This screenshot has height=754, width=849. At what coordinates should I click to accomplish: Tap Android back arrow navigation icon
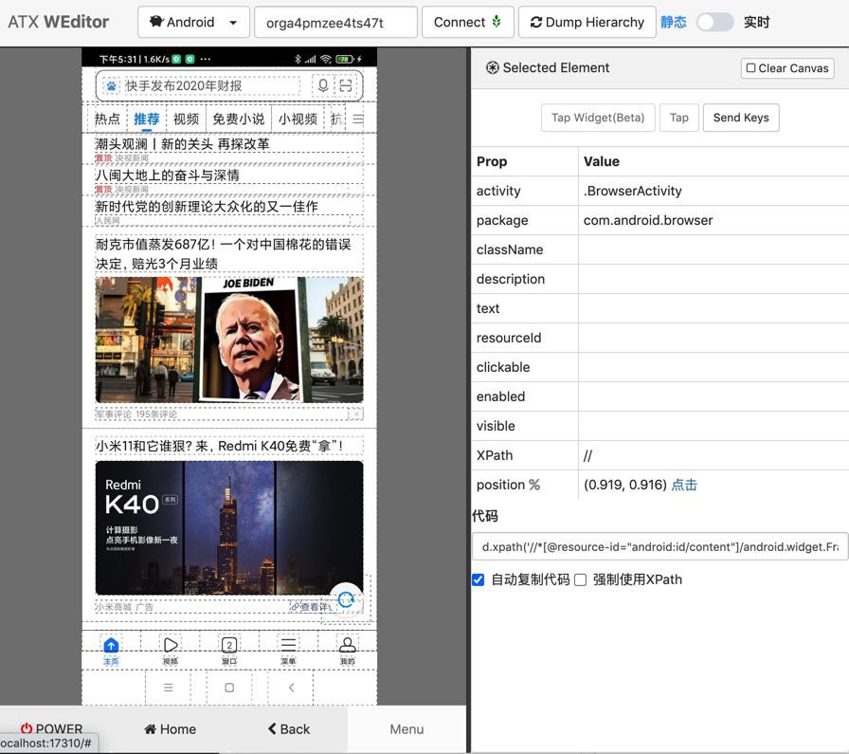(x=291, y=688)
